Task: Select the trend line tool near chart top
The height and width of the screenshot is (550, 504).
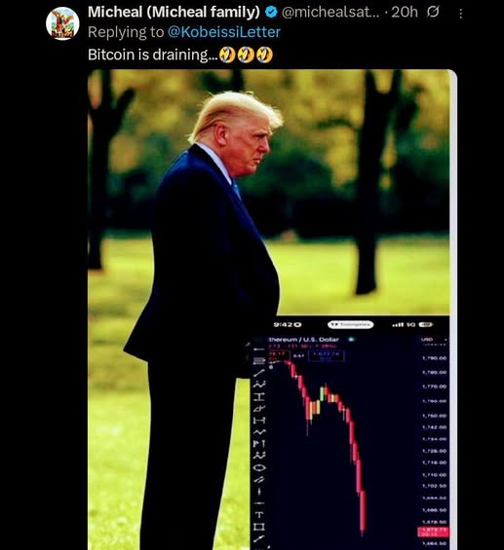Action: (x=259, y=373)
